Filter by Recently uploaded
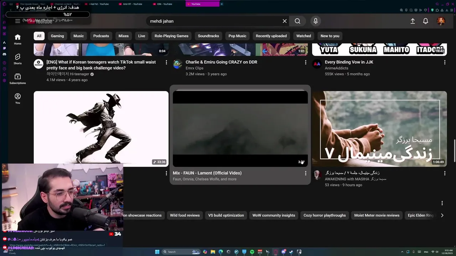456x256 pixels. click(x=271, y=36)
